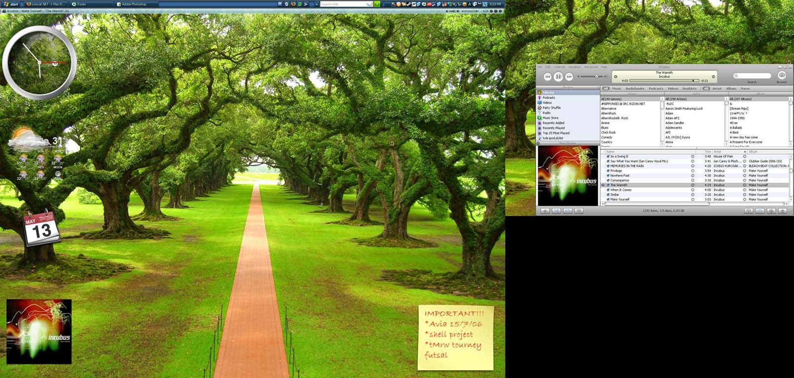The height and width of the screenshot is (378, 794).
Task: Hide the album artwork pane
Action: tap(579, 211)
